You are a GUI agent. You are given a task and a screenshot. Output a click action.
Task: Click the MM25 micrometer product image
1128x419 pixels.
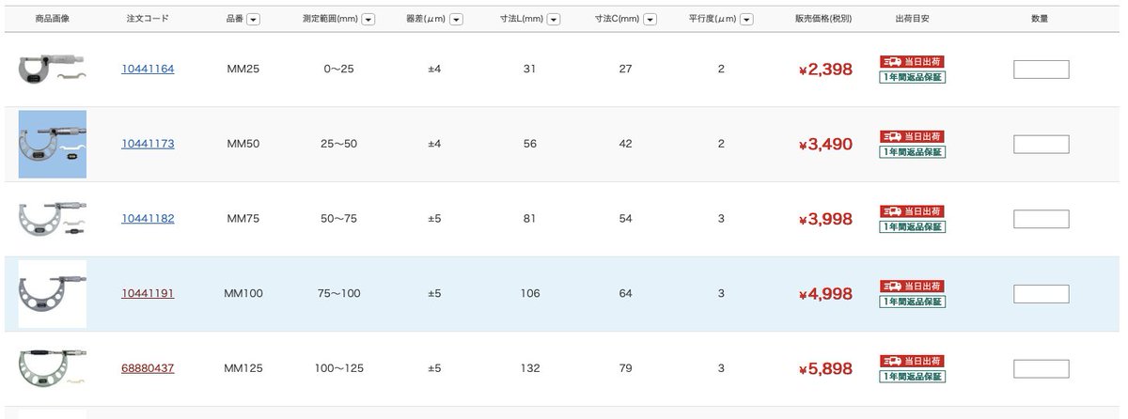click(53, 69)
